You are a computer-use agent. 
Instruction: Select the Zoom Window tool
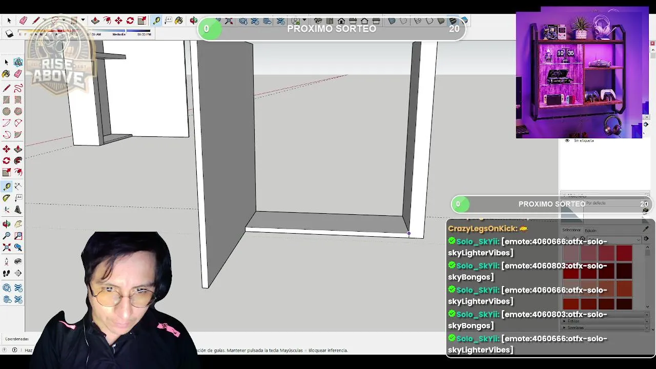tap(18, 236)
